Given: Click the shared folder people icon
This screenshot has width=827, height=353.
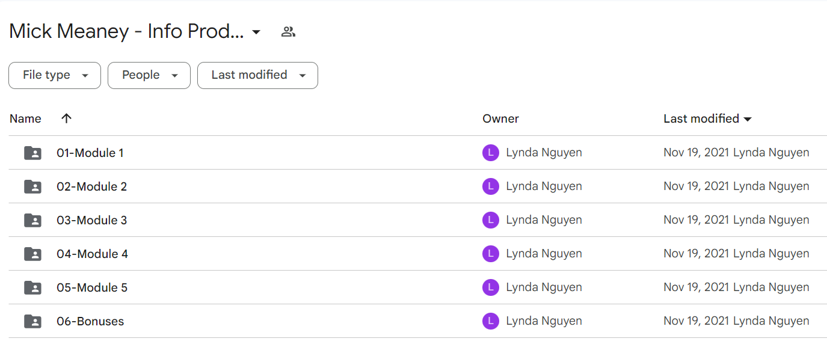Looking at the screenshot, I should pos(288,32).
